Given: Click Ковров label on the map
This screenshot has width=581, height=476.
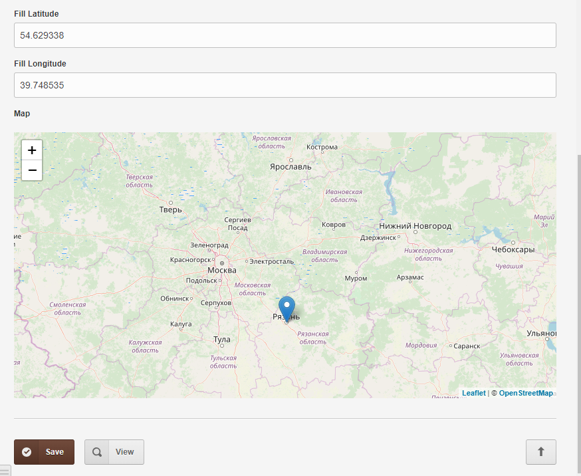Looking at the screenshot, I should pyautogui.click(x=334, y=225).
